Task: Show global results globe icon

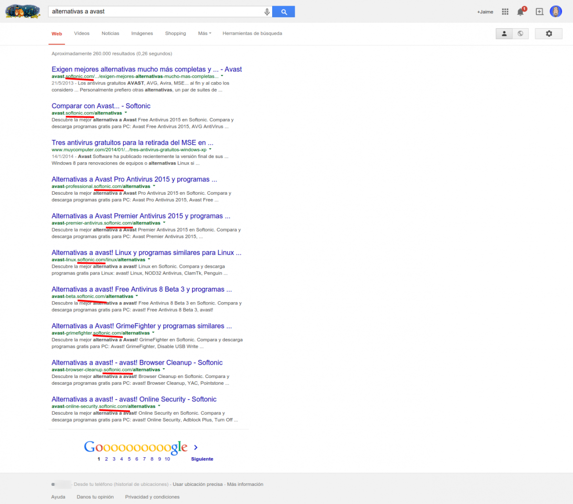Action: [x=520, y=33]
